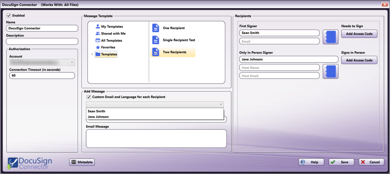Click the Templates folder icon

pyautogui.click(x=98, y=54)
